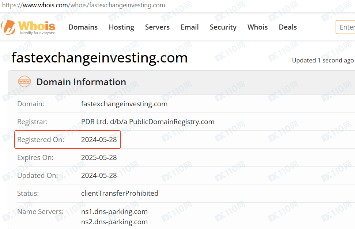
Task: Open the Hosting menu
Action: [121, 27]
